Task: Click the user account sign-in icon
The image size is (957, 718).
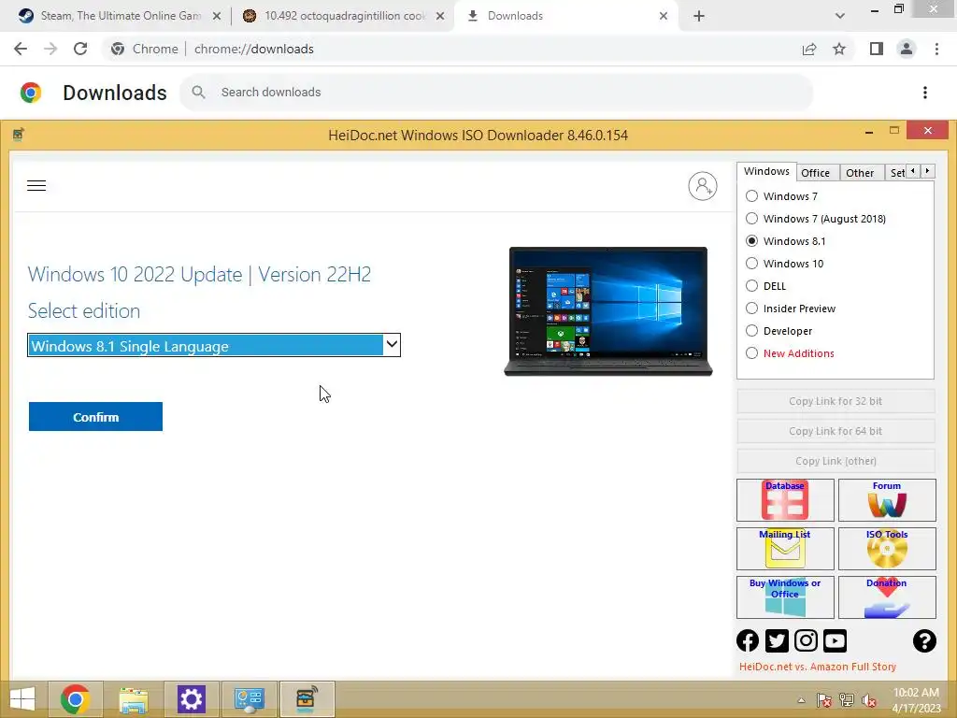Action: coord(703,186)
